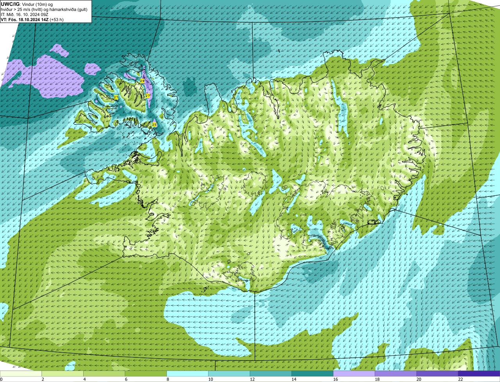This screenshot has height=382, width=500.
Task: Select the palest 0–2 m/s legend swatch
Action: click(x=21, y=373)
